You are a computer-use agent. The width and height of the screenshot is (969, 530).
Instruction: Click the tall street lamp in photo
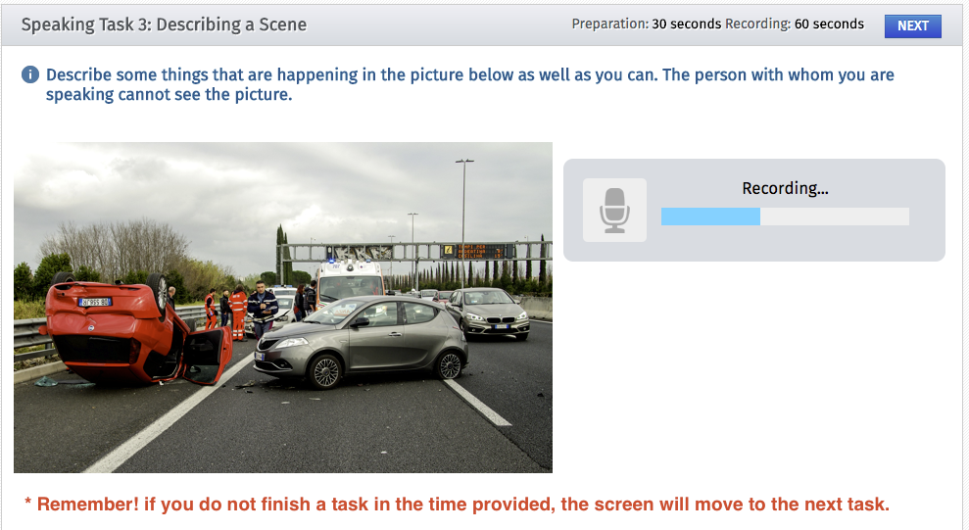[463, 222]
